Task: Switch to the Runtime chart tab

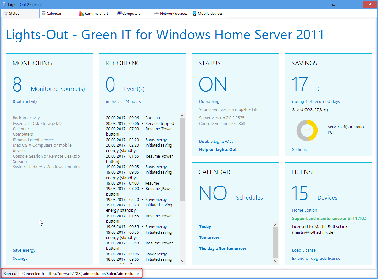Action: click(x=96, y=14)
